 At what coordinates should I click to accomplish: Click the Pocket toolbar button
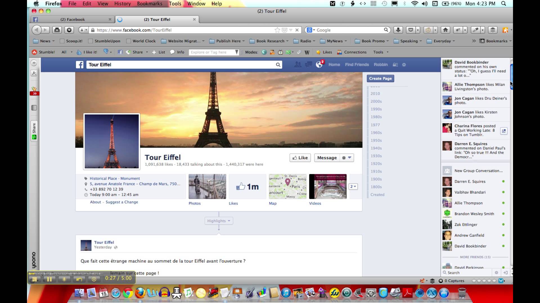coord(411,30)
